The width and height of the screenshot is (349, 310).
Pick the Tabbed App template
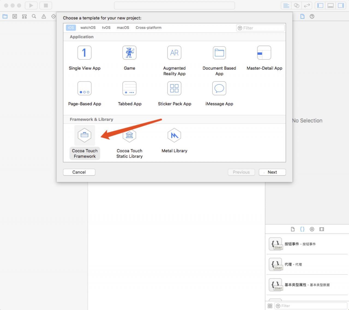click(130, 94)
